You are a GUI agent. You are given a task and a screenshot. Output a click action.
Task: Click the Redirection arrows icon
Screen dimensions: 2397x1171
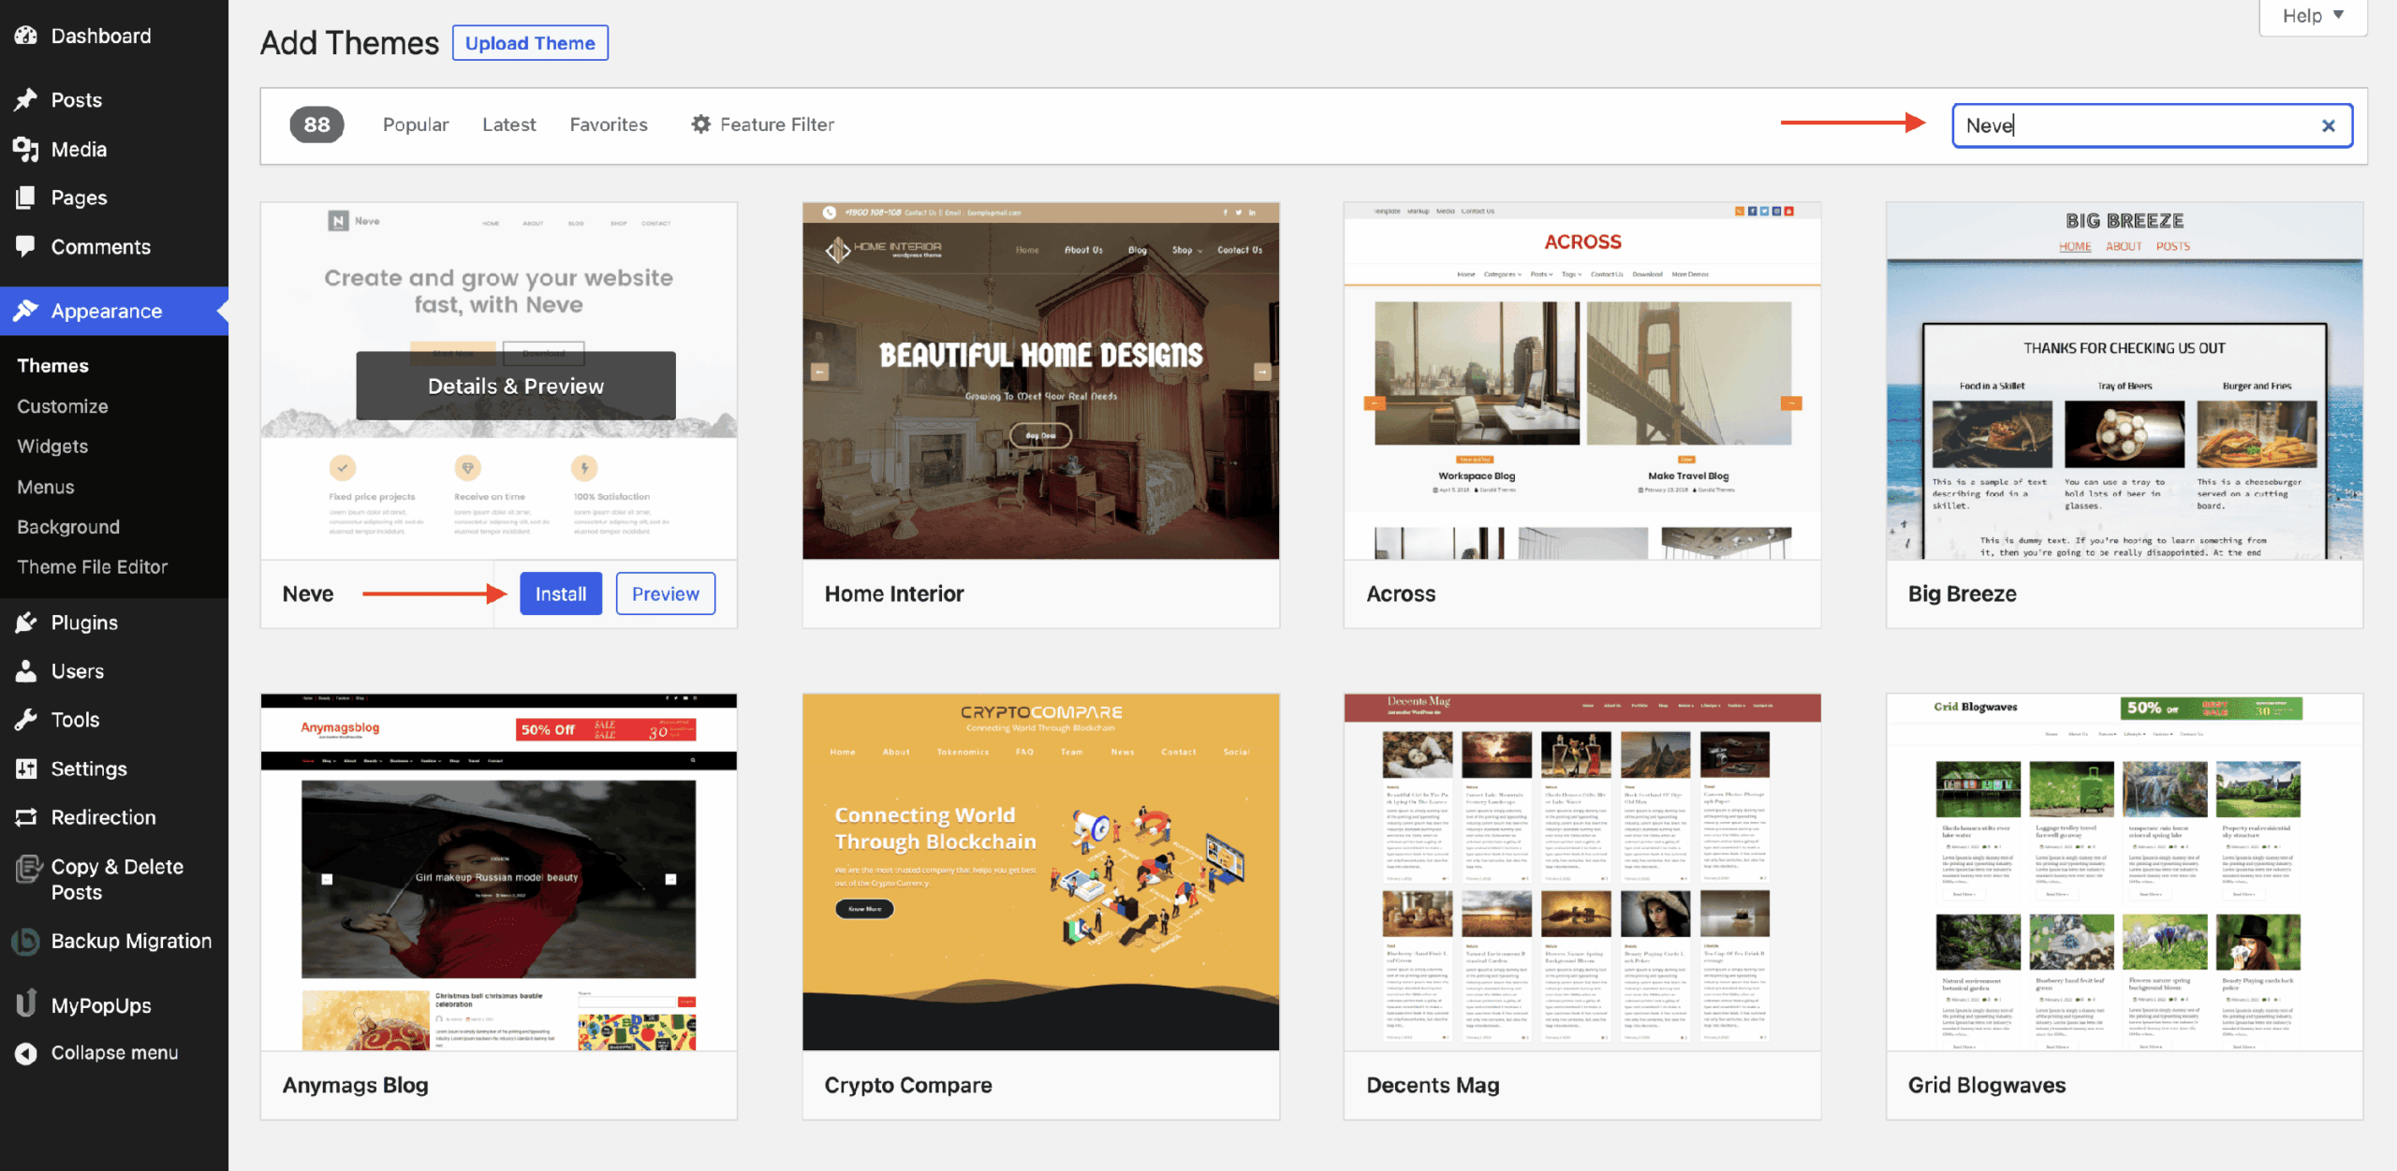click(26, 817)
